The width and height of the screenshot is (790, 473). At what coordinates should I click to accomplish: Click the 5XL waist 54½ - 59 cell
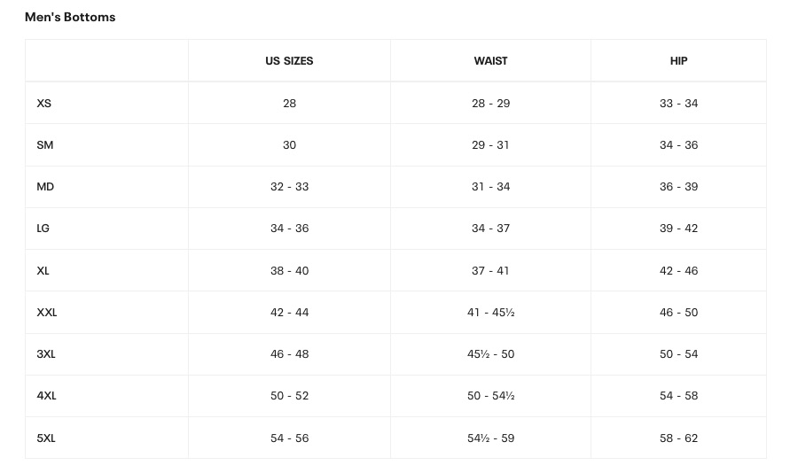click(490, 438)
